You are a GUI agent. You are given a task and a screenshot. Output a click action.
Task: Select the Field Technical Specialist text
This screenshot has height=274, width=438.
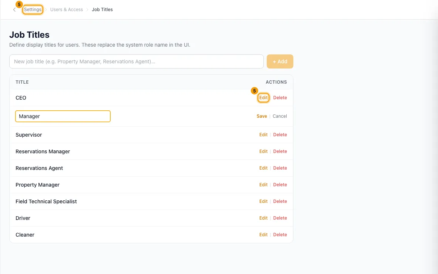tap(46, 201)
